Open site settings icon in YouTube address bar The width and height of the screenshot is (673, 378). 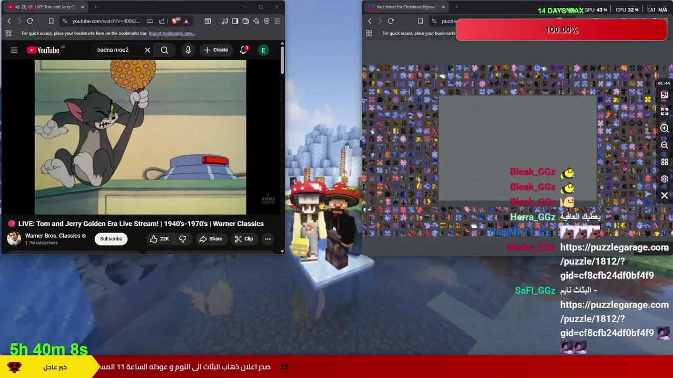tap(64, 21)
